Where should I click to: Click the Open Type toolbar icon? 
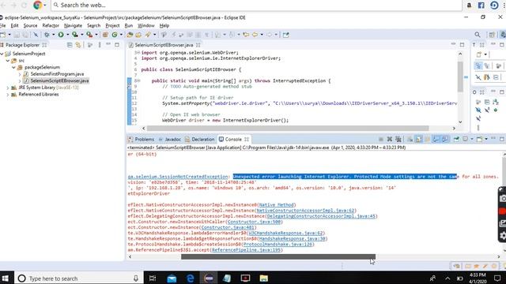tap(130, 35)
